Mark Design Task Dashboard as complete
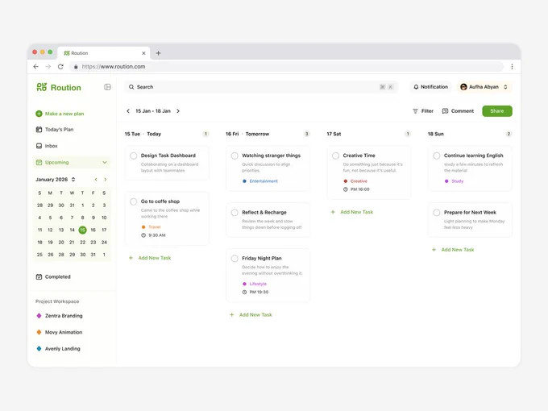 134,156
